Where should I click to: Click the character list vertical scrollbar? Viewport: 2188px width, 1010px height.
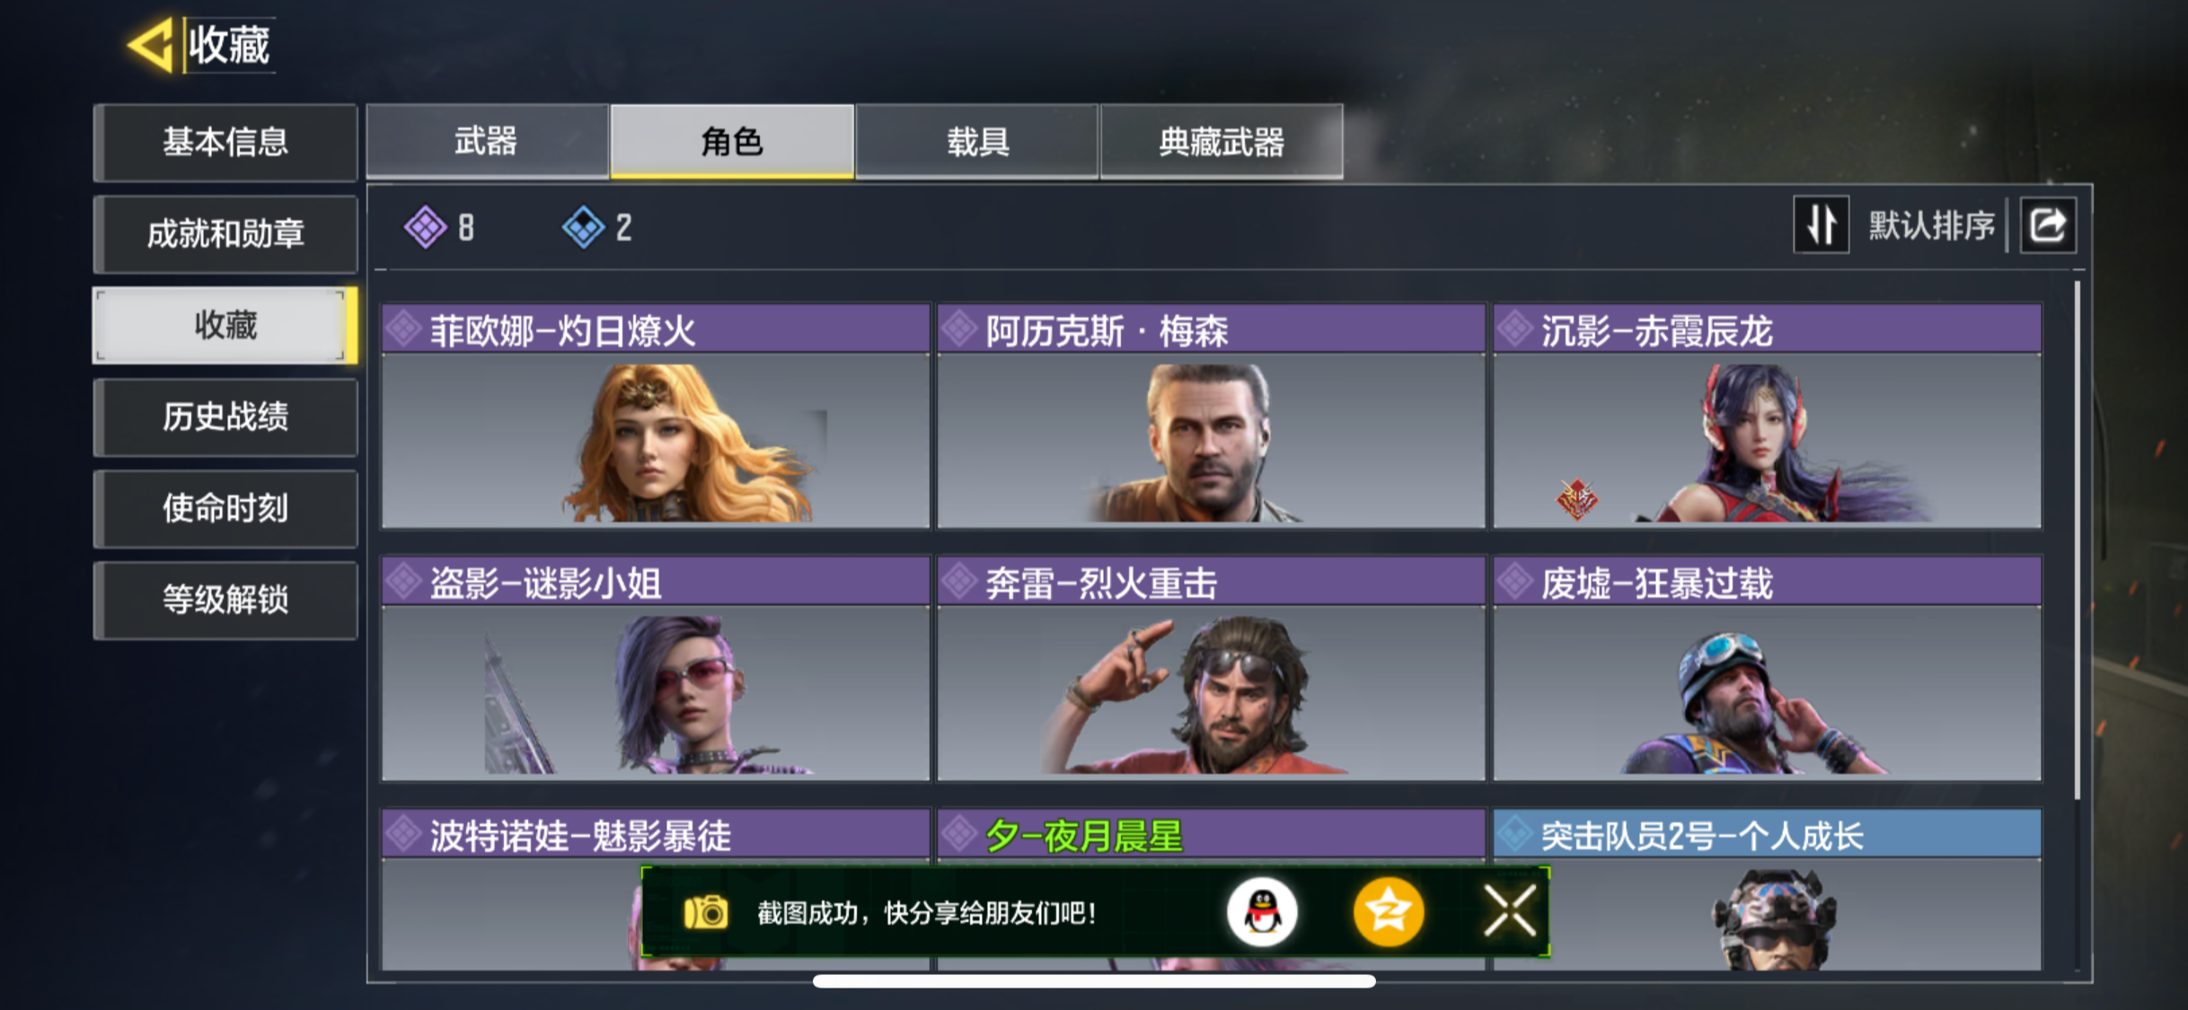click(x=2078, y=539)
